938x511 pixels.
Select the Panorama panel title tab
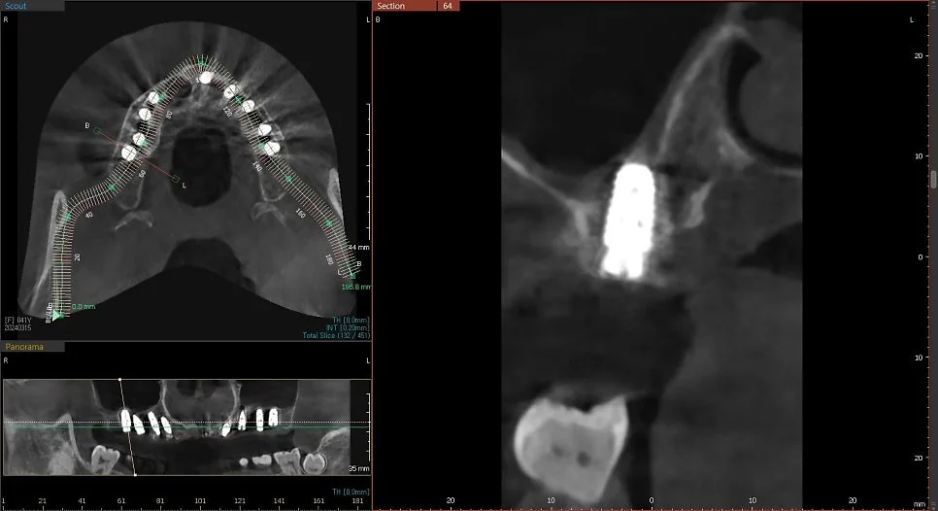[x=32, y=347]
